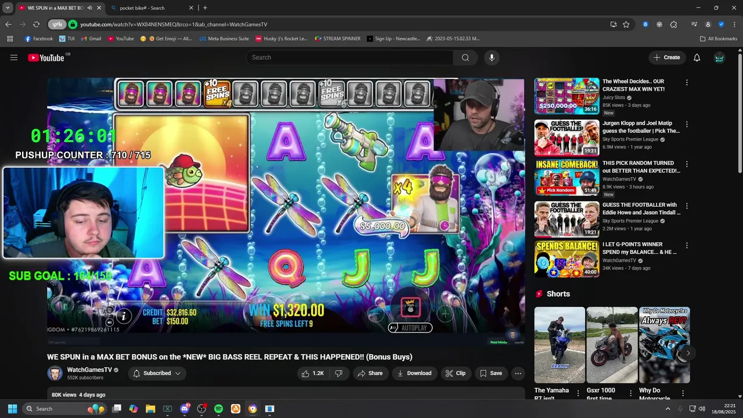Open Gsxr 1000 first time short thumbnail
This screenshot has height=418, width=743.
tap(612, 345)
